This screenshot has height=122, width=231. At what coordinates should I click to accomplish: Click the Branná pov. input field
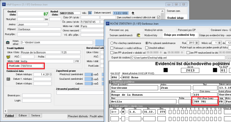click(x=37, y=96)
